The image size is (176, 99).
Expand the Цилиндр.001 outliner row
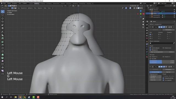pyautogui.click(x=150, y=15)
